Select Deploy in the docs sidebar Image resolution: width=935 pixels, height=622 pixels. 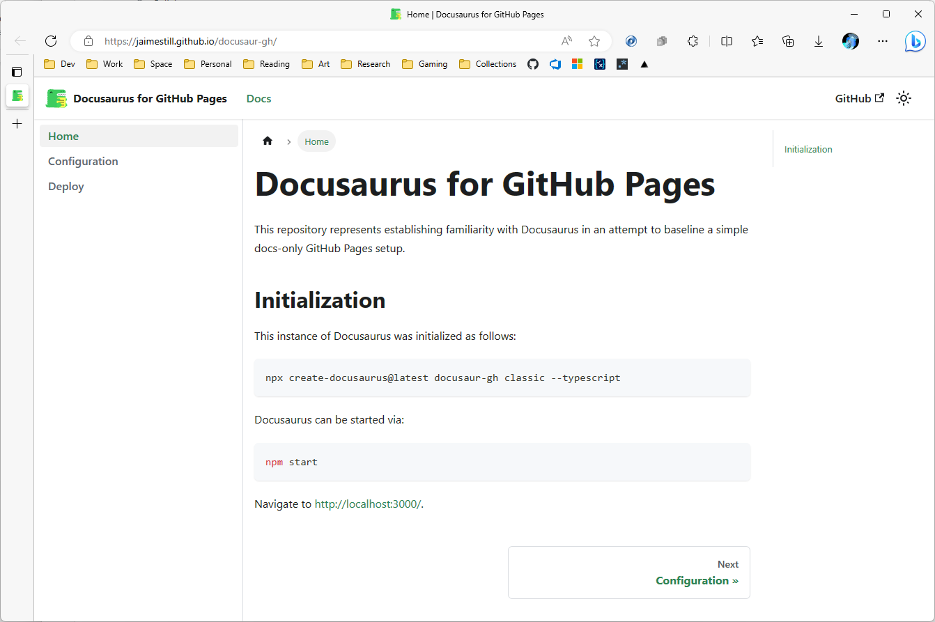(x=139, y=187)
